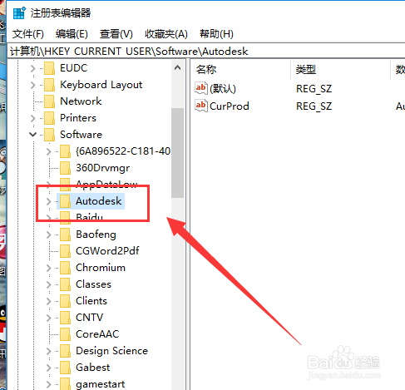Click the Printers folder icon
The height and width of the screenshot is (390, 405).
(49, 118)
